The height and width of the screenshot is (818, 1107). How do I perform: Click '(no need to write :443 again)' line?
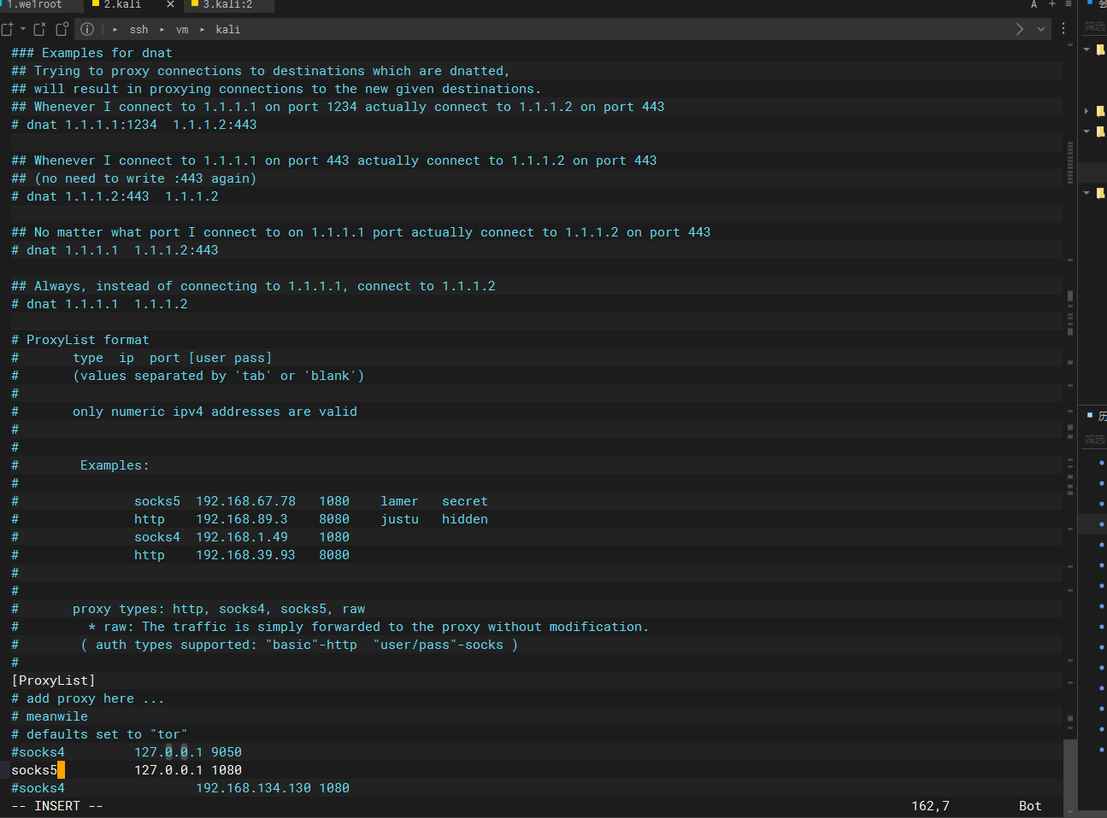tap(133, 178)
